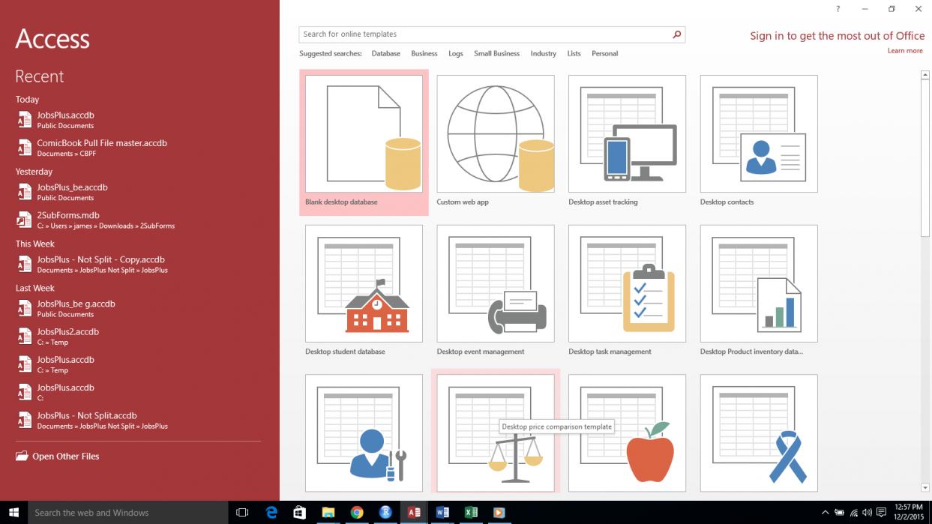Image resolution: width=932 pixels, height=524 pixels.
Task: Select the Desktop contacts template
Action: point(759,142)
